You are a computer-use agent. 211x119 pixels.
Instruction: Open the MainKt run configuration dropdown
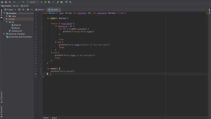33,2
